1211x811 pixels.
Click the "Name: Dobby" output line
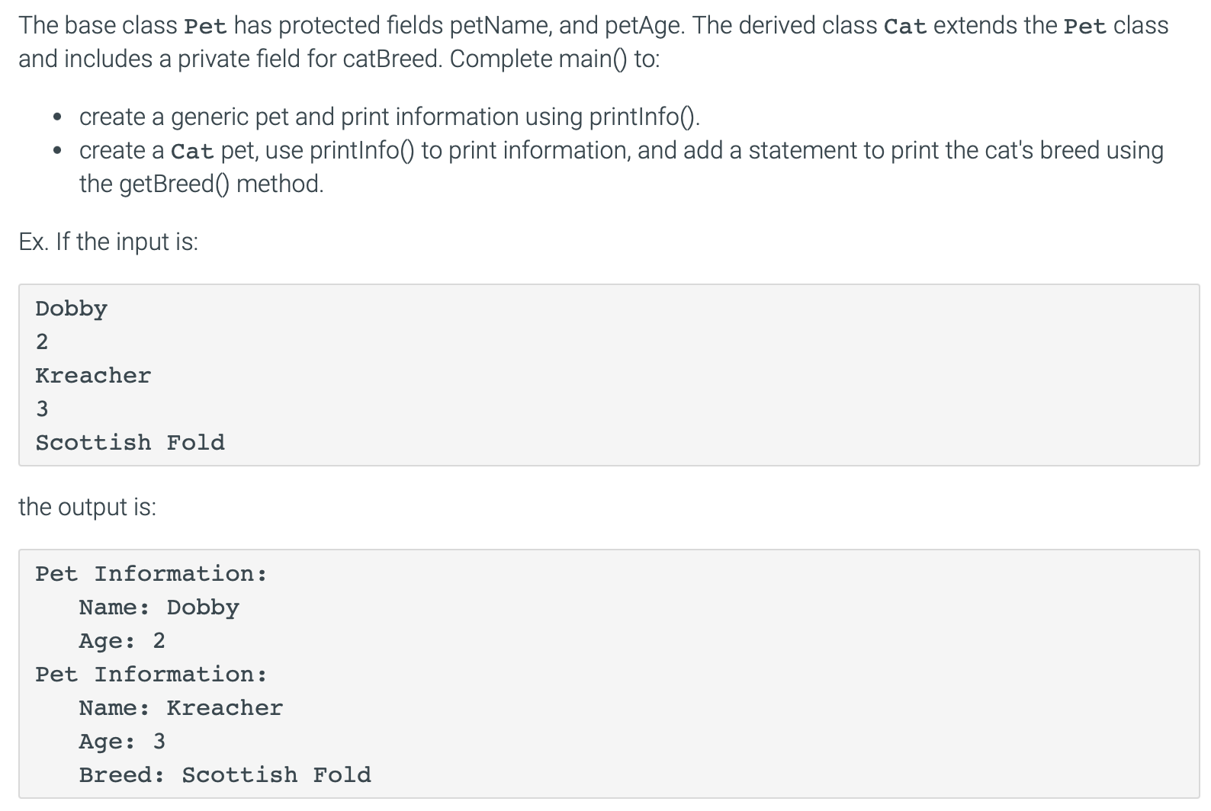click(159, 607)
